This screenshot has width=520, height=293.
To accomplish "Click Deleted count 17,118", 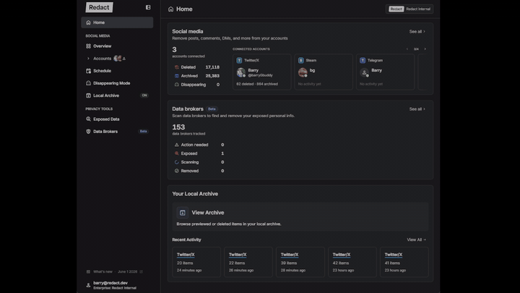I will click(212, 67).
